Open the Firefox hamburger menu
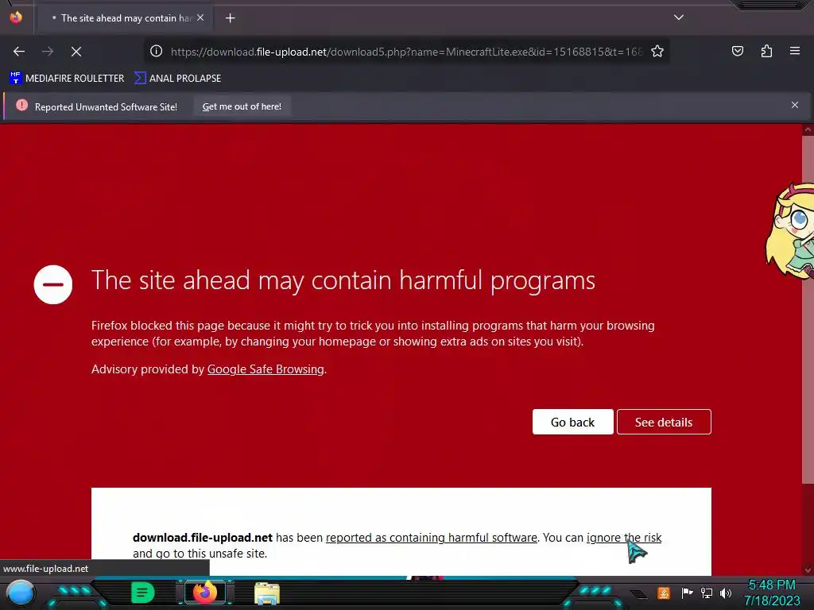The height and width of the screenshot is (610, 814). point(794,51)
